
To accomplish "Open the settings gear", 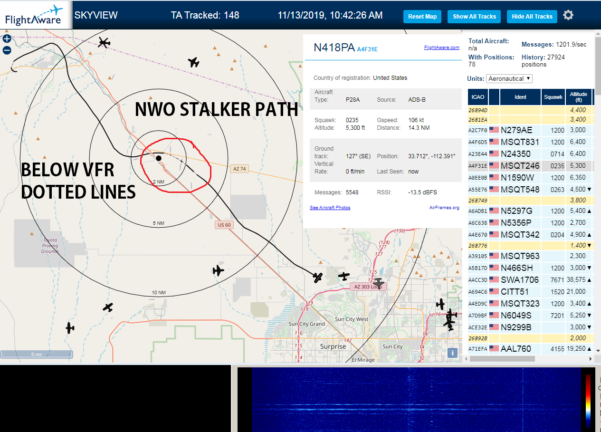I will 568,15.
